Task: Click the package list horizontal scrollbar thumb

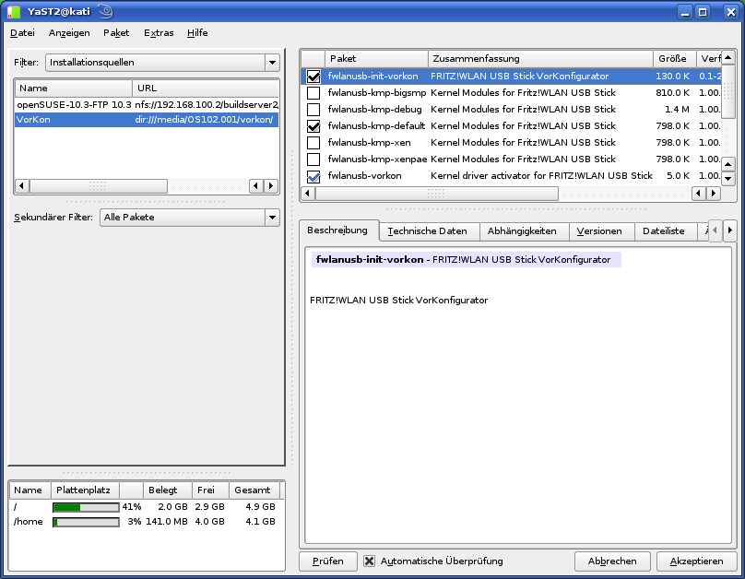Action: pyautogui.click(x=437, y=194)
